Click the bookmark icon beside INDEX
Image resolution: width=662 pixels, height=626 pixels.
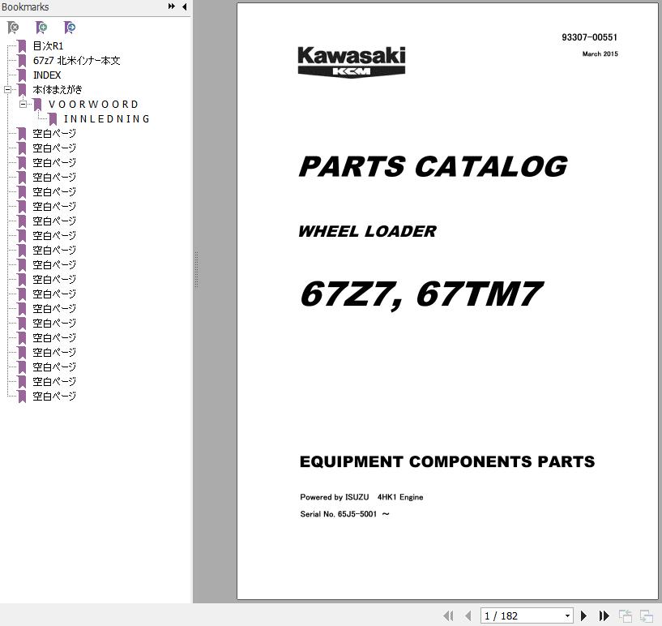(23, 75)
